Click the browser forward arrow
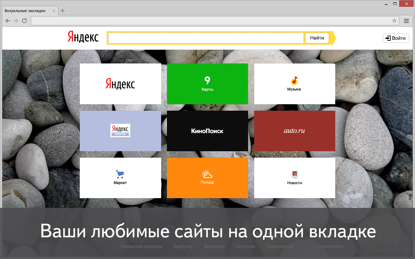The width and height of the screenshot is (415, 259). pyautogui.click(x=16, y=21)
